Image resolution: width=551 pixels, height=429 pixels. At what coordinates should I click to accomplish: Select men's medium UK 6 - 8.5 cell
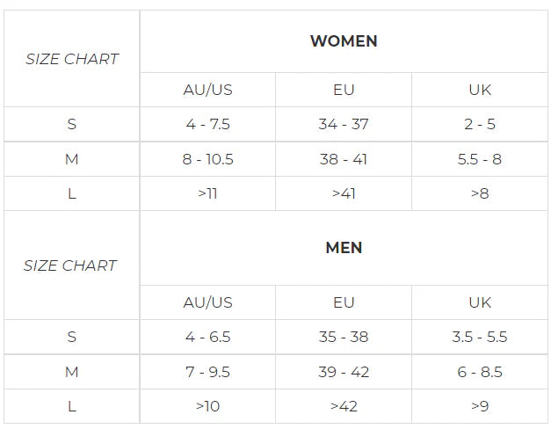tap(480, 372)
